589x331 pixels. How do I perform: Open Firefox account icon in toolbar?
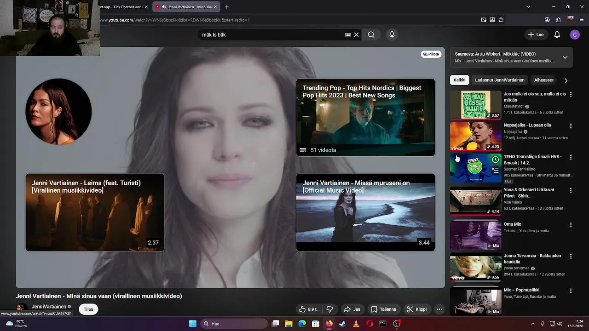tap(547, 20)
